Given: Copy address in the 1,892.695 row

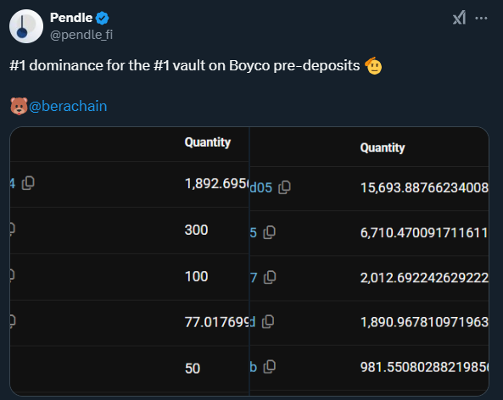Looking at the screenshot, I should 28,183.
